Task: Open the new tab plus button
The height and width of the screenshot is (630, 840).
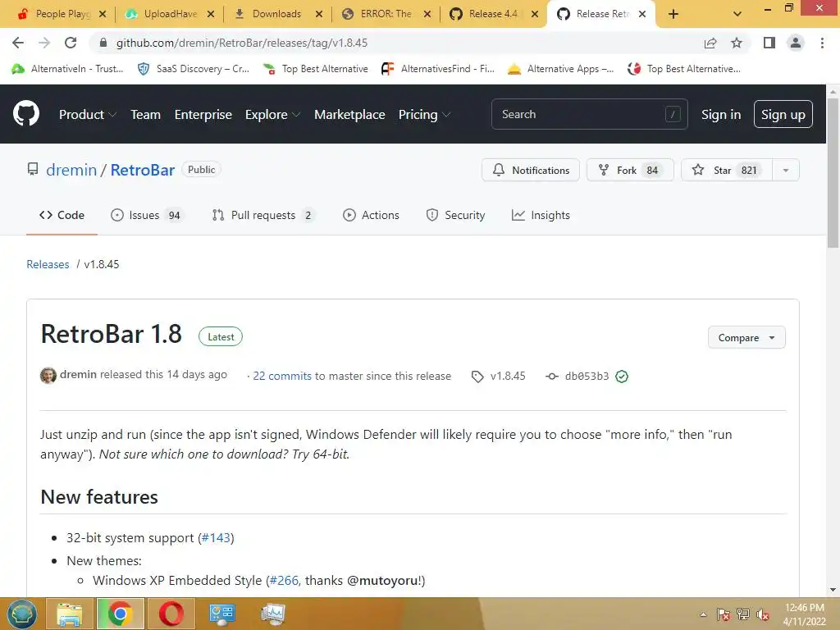Action: 673,14
